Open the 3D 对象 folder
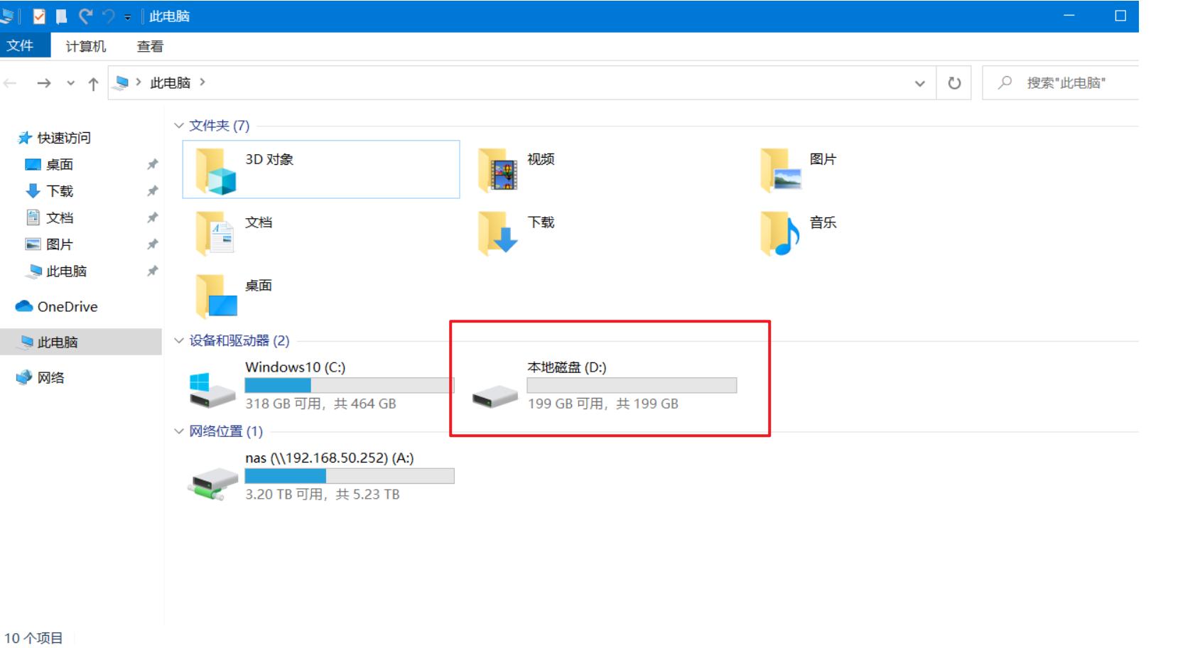This screenshot has width=1195, height=648. point(268,161)
